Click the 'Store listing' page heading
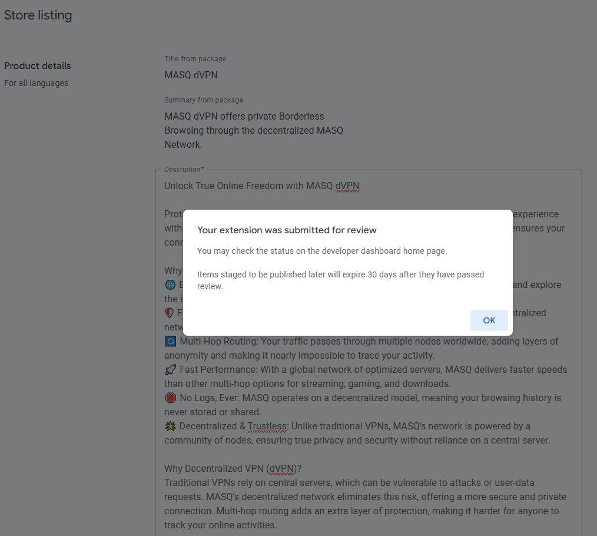Screen dimensions: 597x536 click(38, 15)
